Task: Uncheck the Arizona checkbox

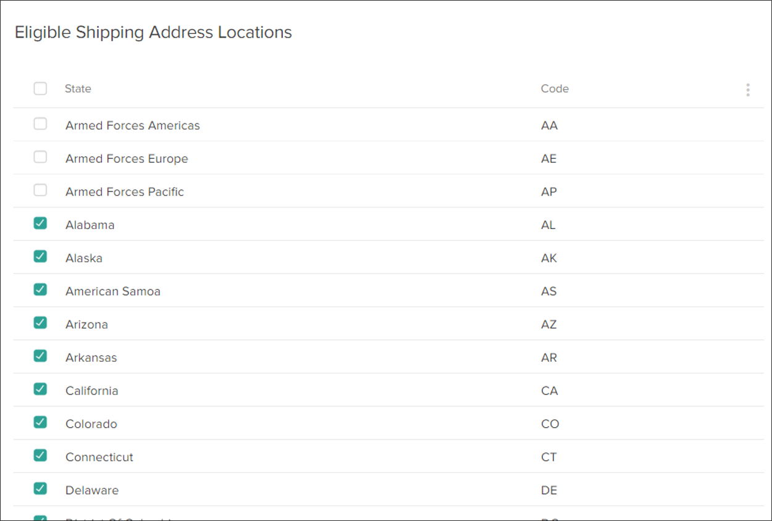Action: click(40, 322)
